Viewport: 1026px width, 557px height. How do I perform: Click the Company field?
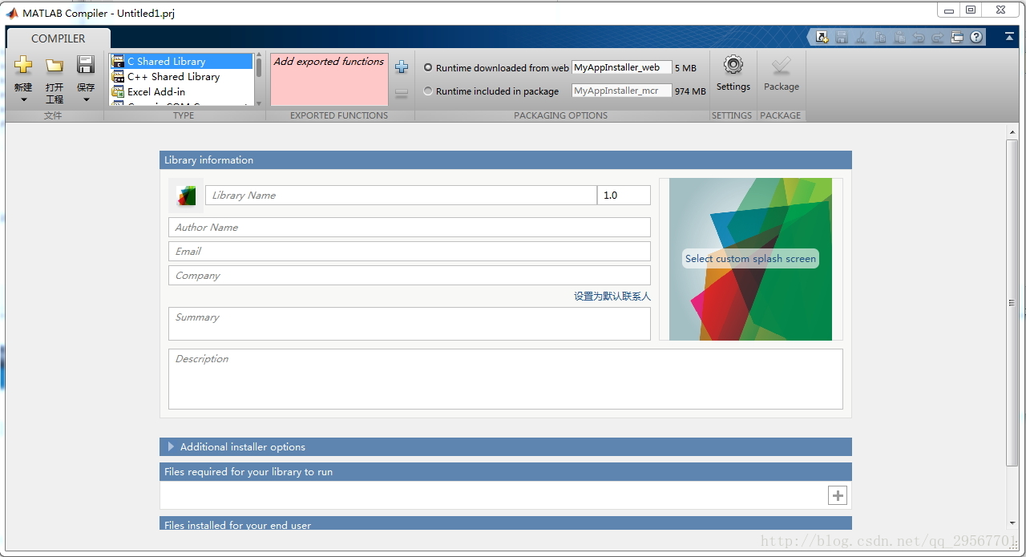[x=410, y=276]
